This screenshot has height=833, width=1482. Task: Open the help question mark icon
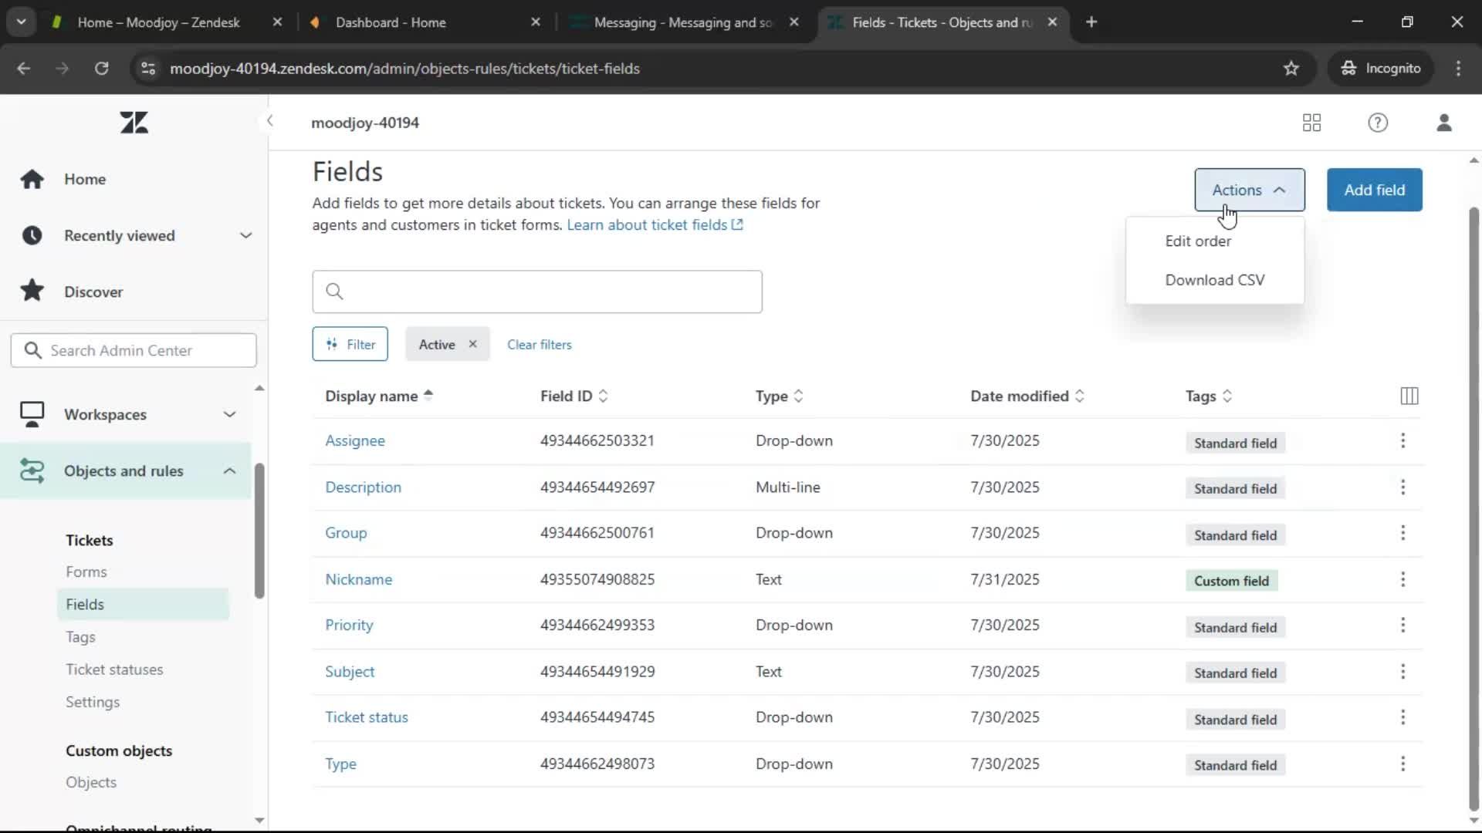(1378, 123)
